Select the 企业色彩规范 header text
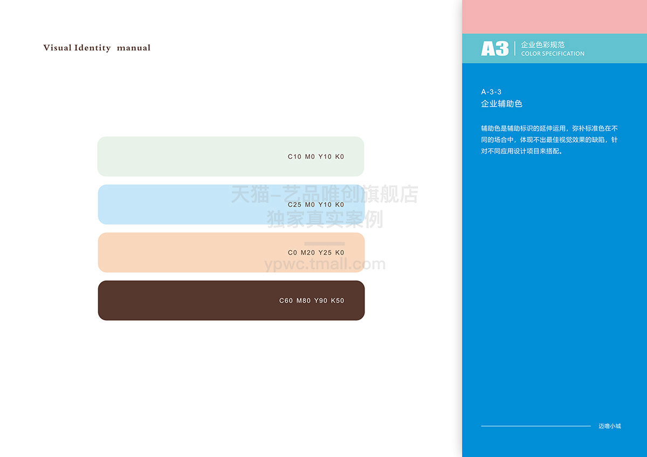This screenshot has width=647, height=457. click(542, 45)
